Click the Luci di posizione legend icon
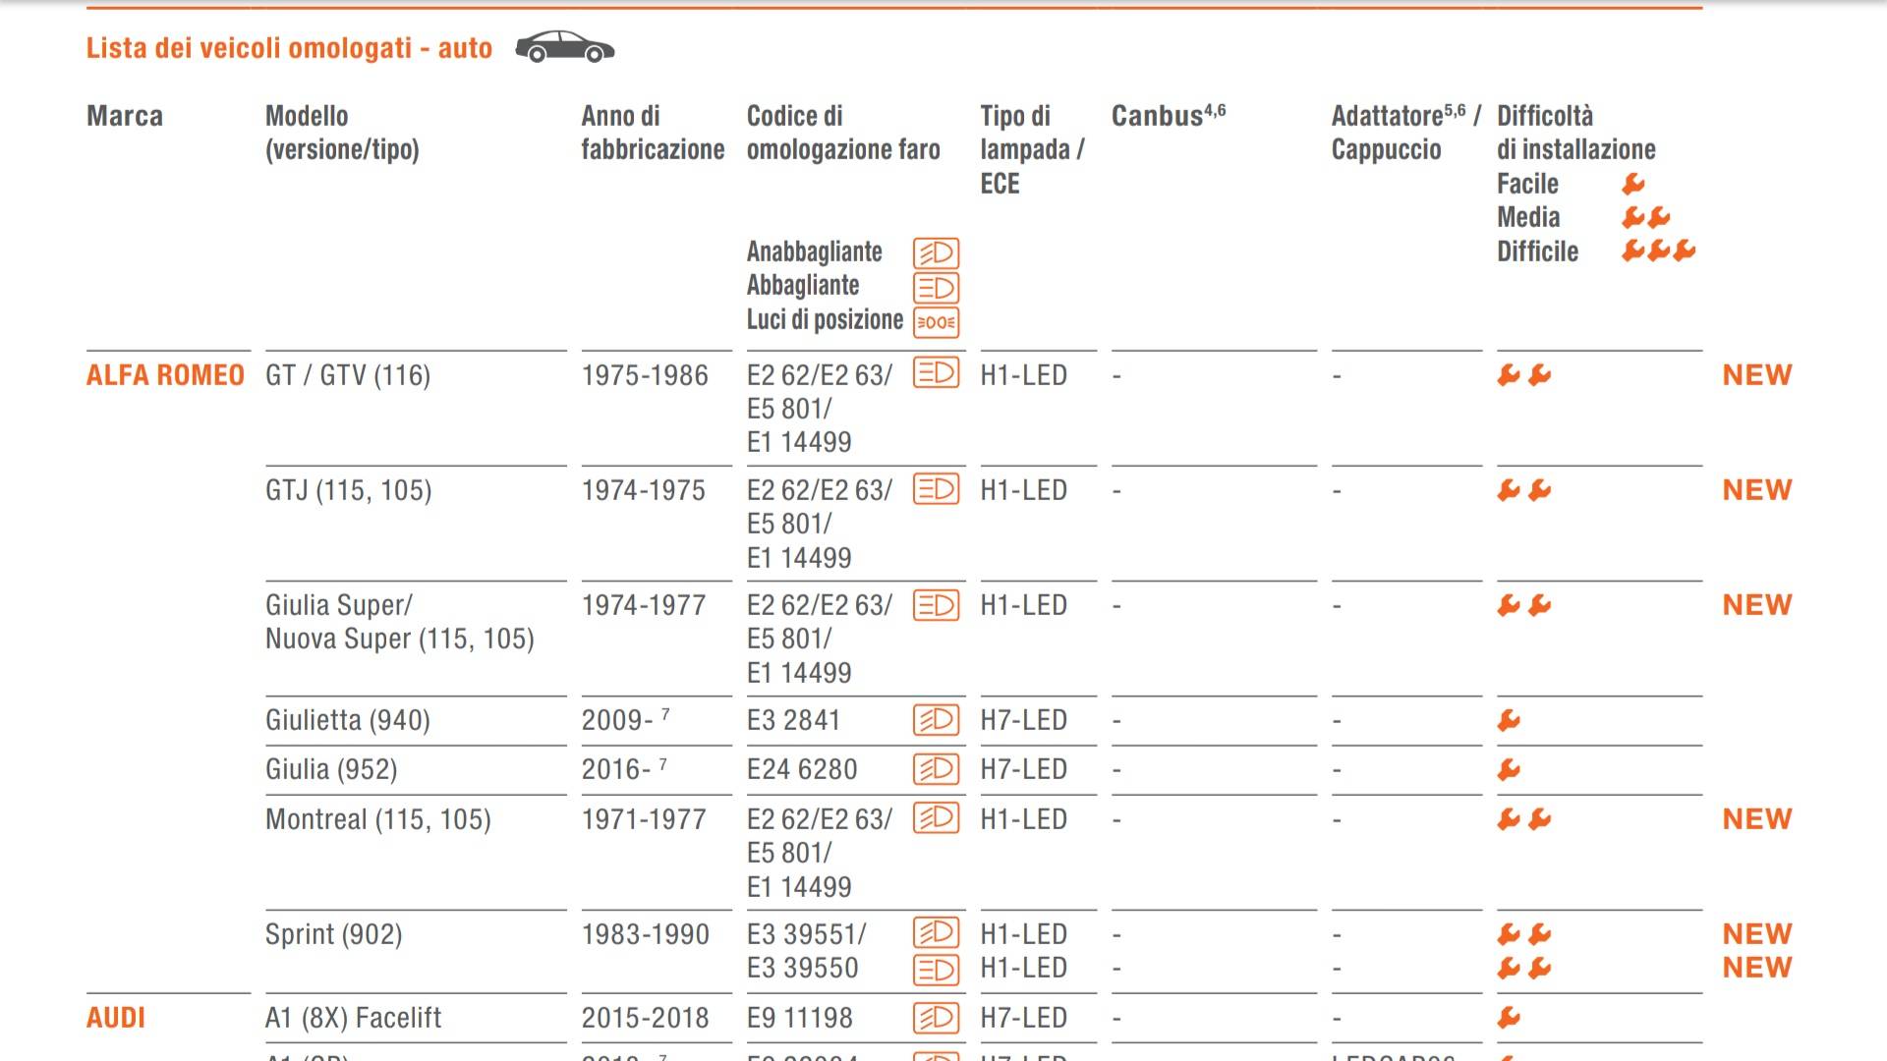 (936, 322)
